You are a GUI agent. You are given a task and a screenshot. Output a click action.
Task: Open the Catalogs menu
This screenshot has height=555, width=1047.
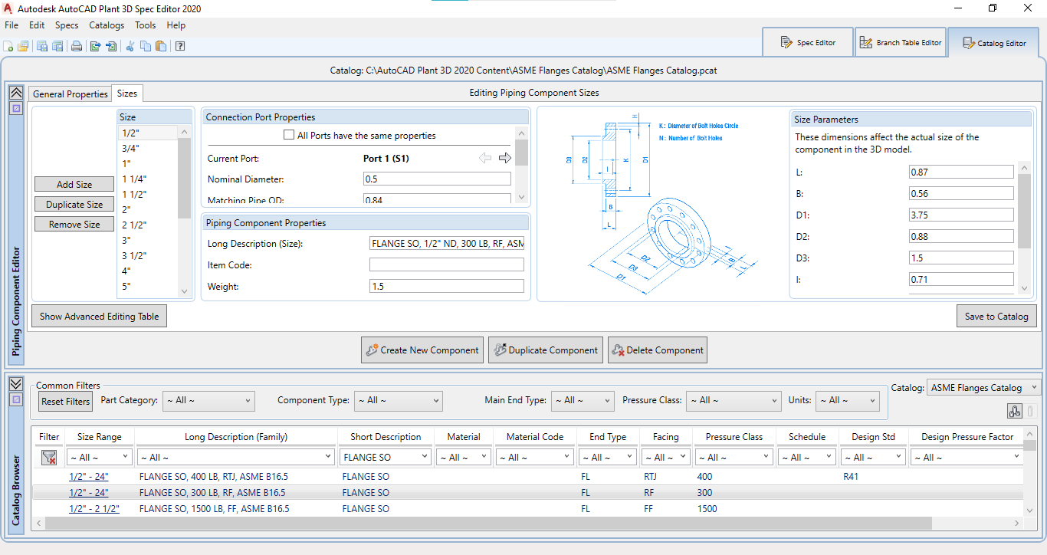pos(106,25)
